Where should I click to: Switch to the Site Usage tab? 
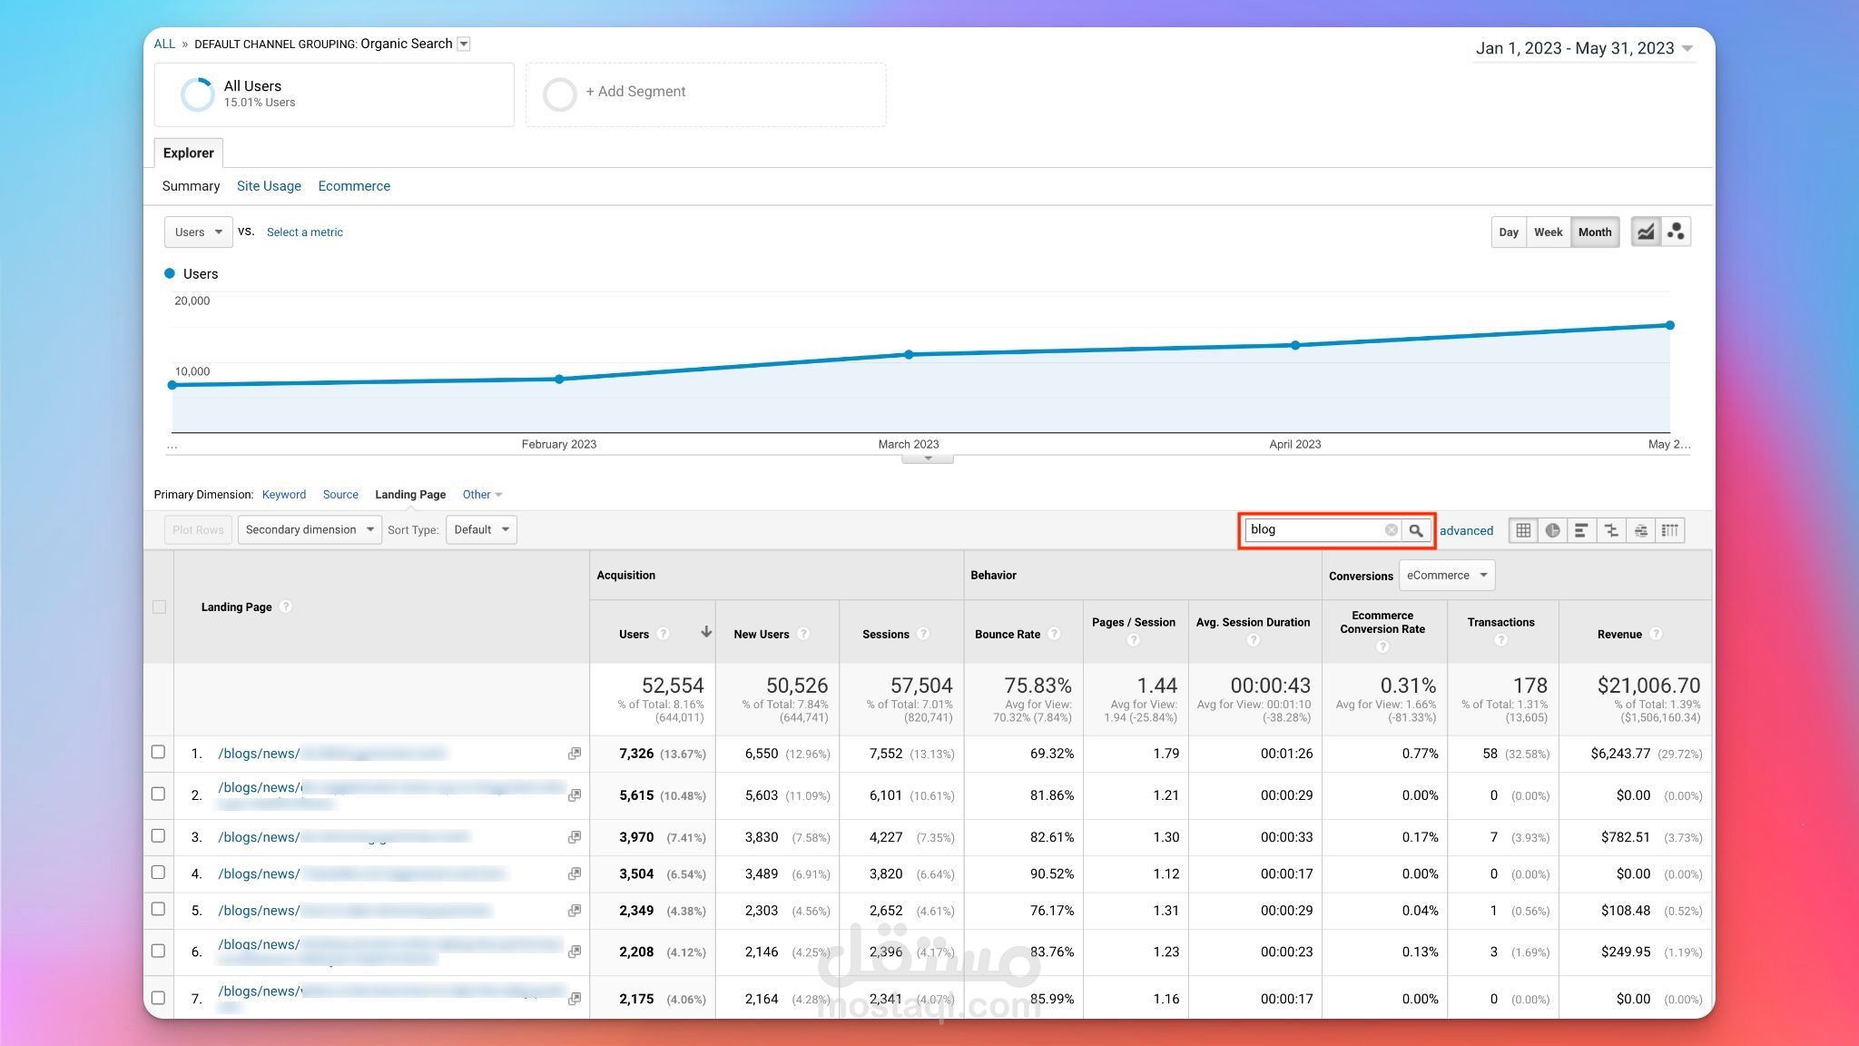pos(269,186)
